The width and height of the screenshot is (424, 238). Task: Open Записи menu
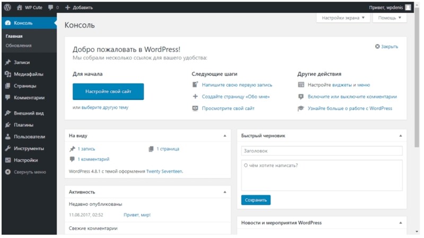pyautogui.click(x=29, y=62)
